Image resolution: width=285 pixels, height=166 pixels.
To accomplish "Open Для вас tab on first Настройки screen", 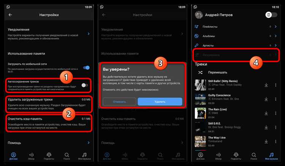I will [x=13, y=156].
